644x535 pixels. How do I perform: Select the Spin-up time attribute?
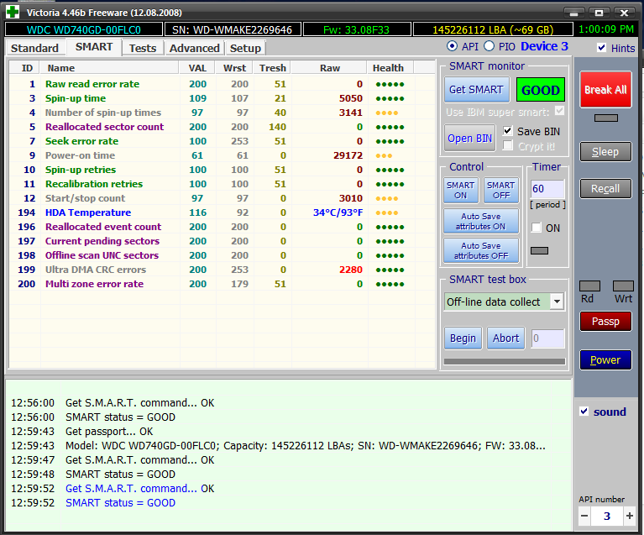222,98
